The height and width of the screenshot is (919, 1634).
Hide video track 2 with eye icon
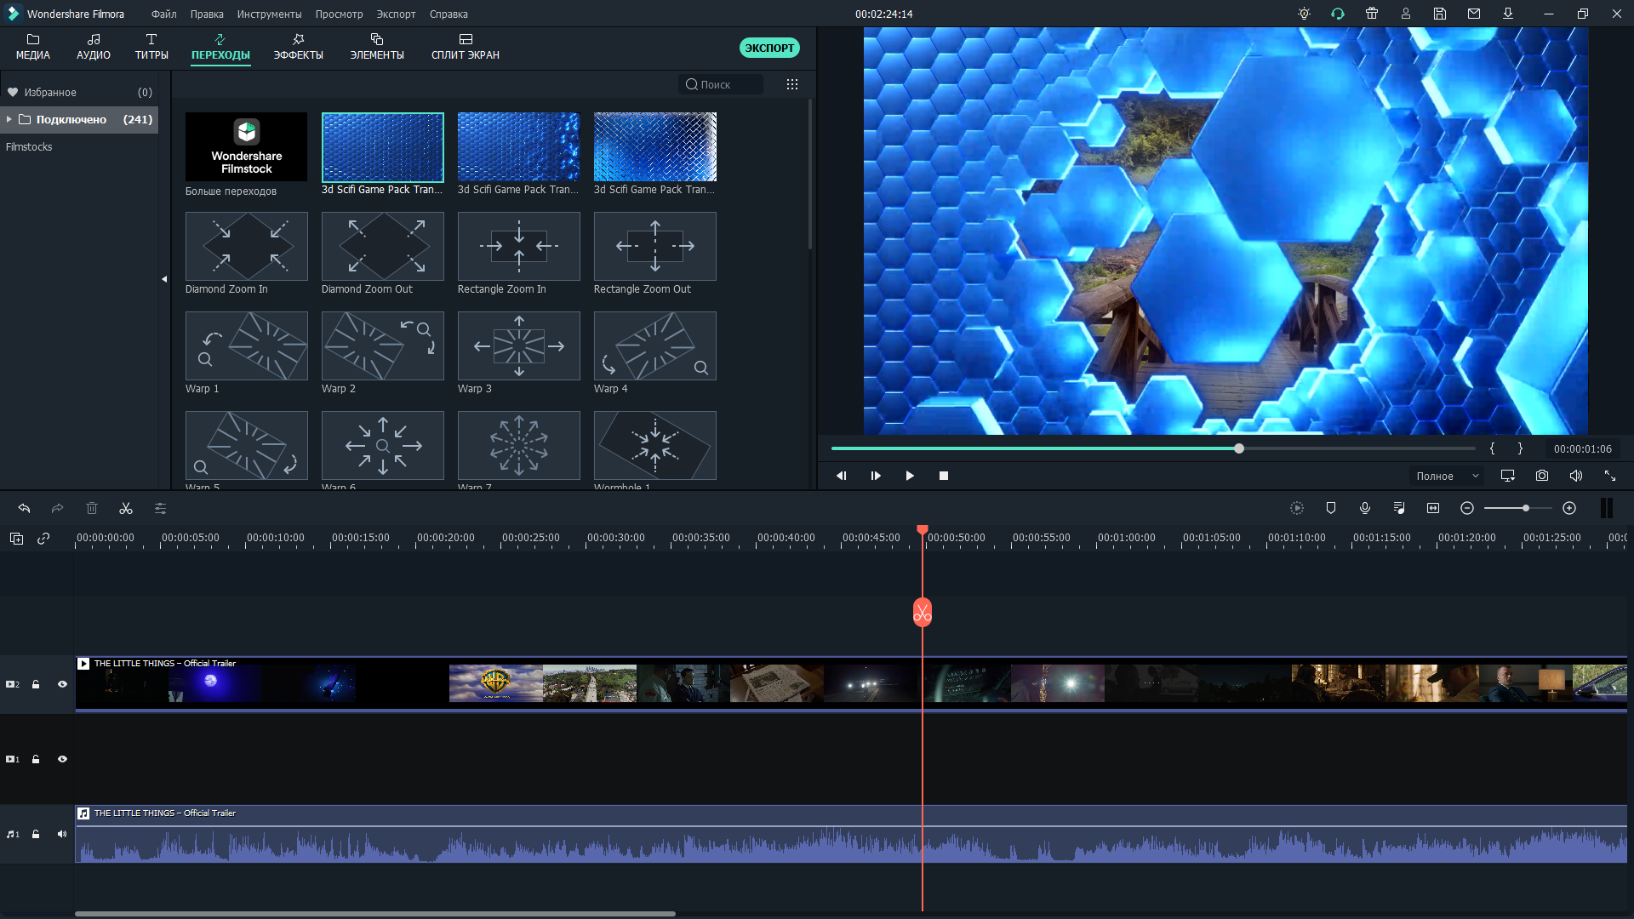(x=62, y=684)
